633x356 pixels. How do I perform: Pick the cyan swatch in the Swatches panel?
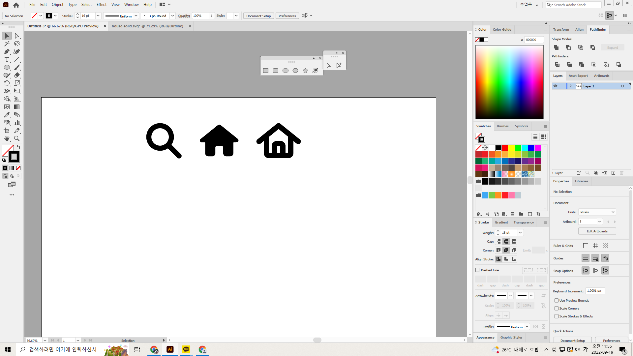tap(525, 148)
